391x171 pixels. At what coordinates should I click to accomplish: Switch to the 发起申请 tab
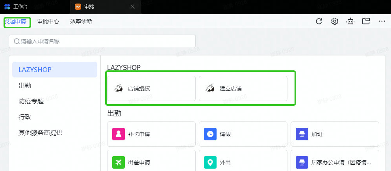pyautogui.click(x=16, y=21)
